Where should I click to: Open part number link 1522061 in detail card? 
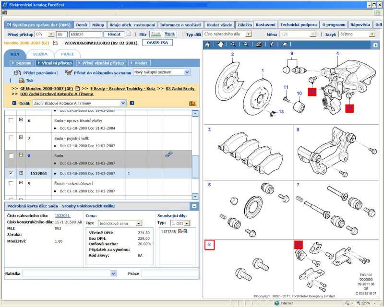(62, 216)
